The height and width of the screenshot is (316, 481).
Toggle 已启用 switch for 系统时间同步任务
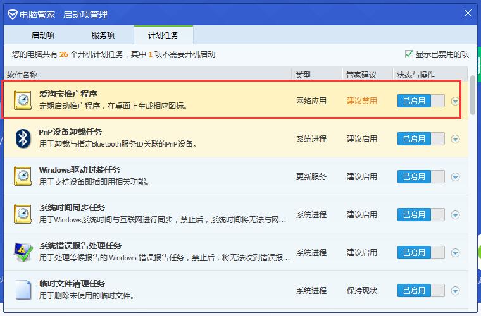click(x=421, y=215)
